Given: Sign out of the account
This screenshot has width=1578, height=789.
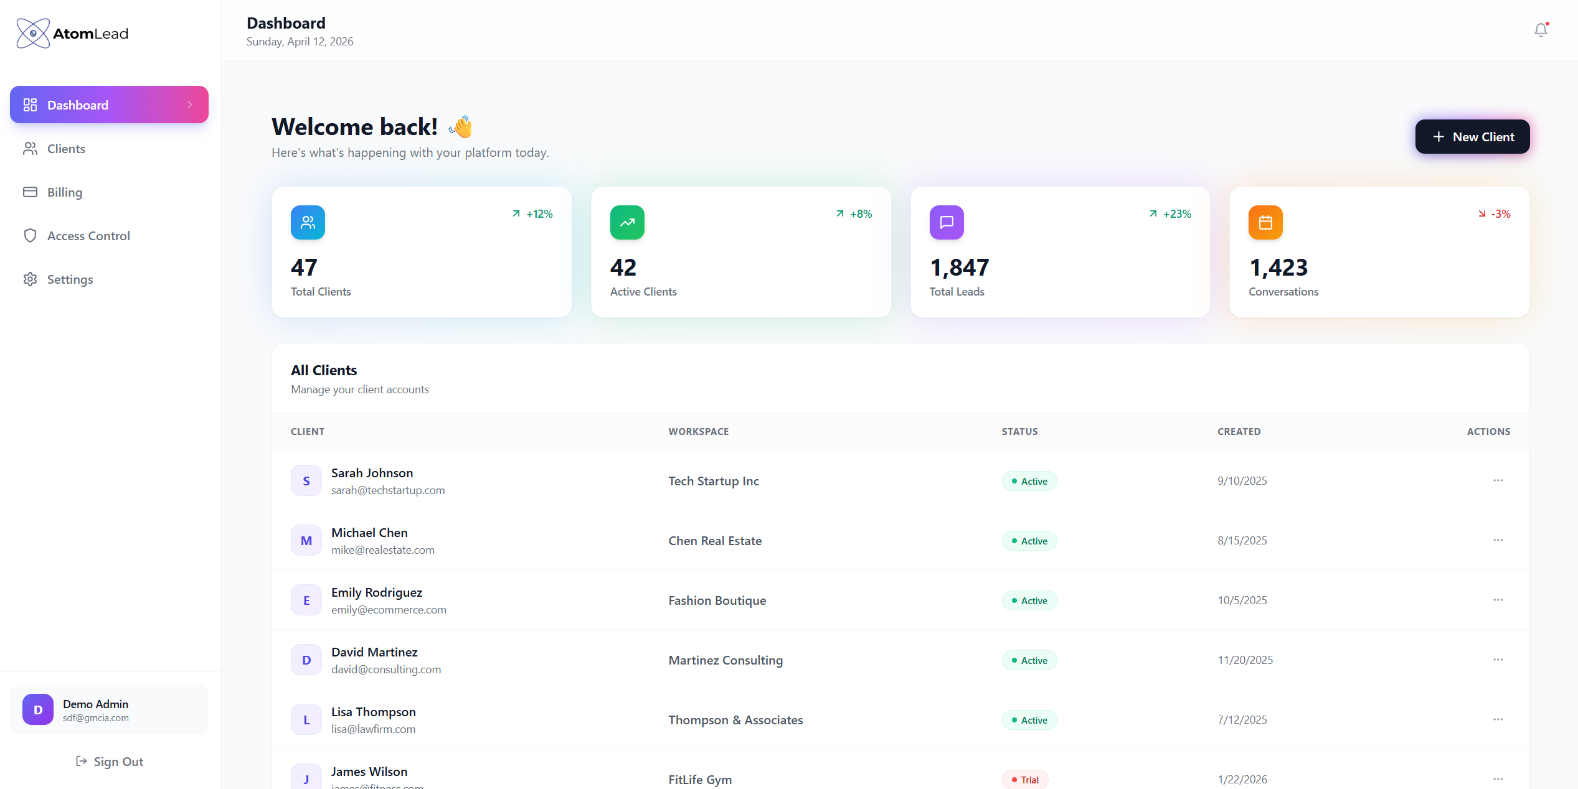Looking at the screenshot, I should pos(109,761).
